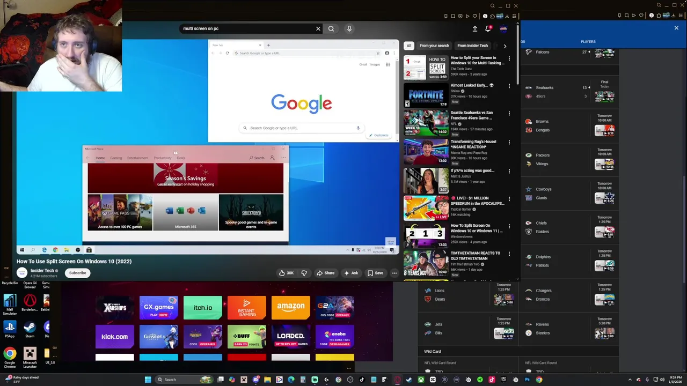Viewport: 687px width, 386px height.
Task: Open YouTube upload/create icon
Action: 475,28
